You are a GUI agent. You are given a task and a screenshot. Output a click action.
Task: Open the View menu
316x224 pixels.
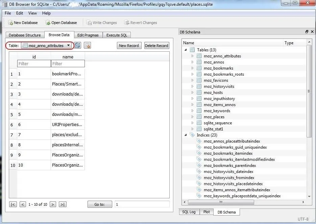(32, 13)
